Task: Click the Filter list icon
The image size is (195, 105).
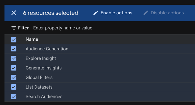Action: pyautogui.click(x=14, y=28)
